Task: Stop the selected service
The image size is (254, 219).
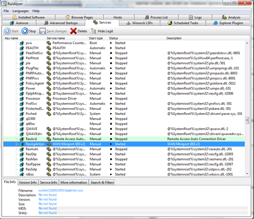Action: pyautogui.click(x=29, y=31)
